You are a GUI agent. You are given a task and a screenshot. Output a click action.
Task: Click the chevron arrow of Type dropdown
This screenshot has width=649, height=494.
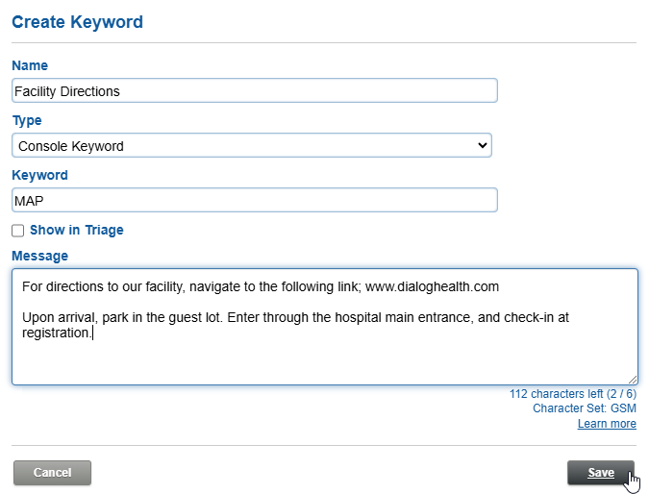coord(482,146)
